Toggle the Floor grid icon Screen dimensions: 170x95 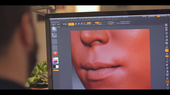pos(167,47)
